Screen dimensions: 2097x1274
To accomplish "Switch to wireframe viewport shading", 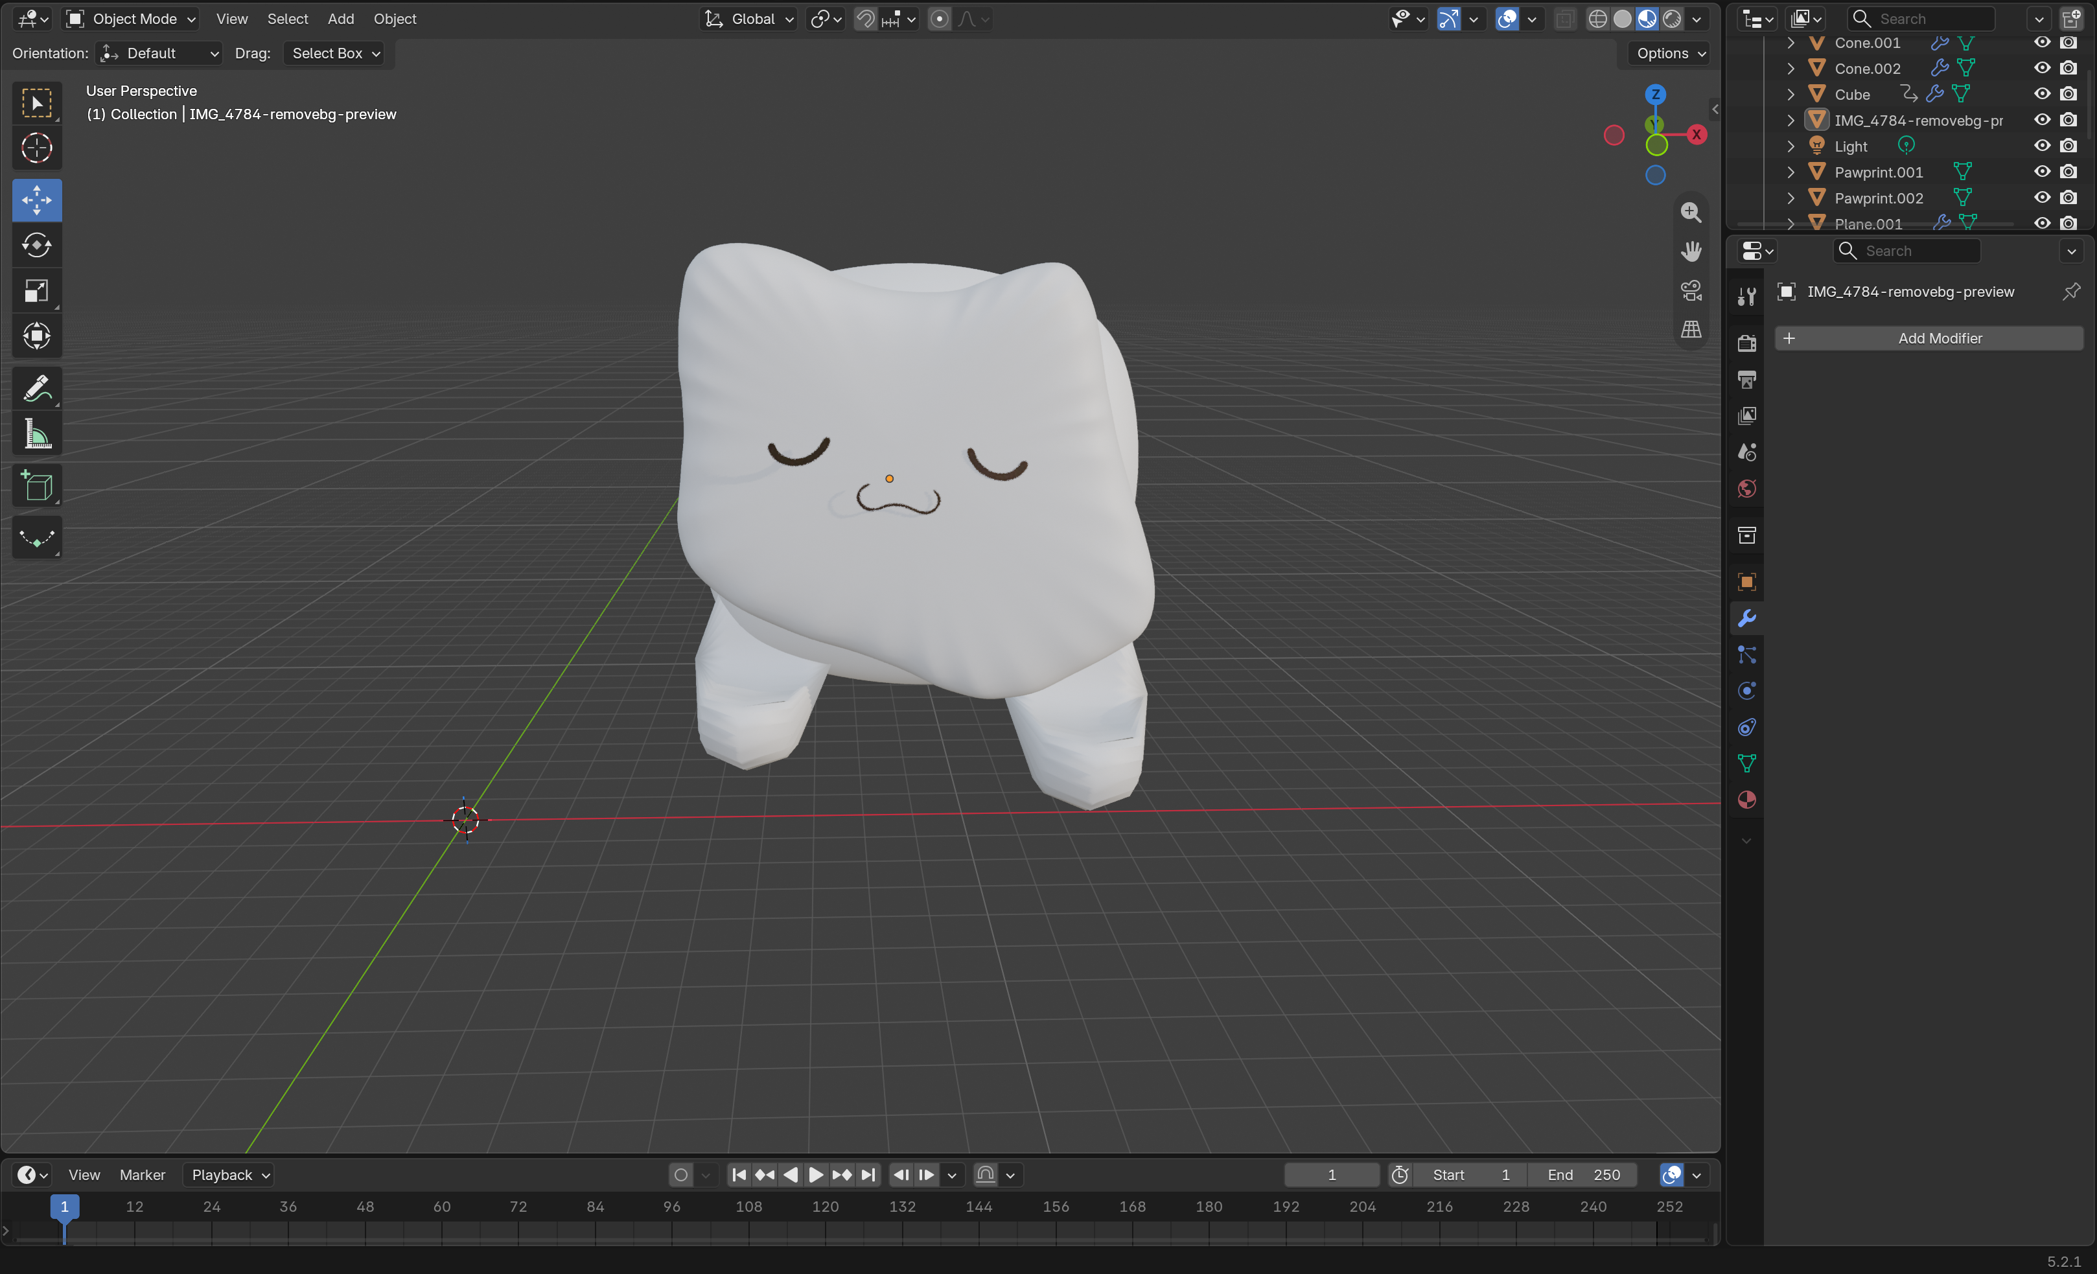I will coord(1597,19).
